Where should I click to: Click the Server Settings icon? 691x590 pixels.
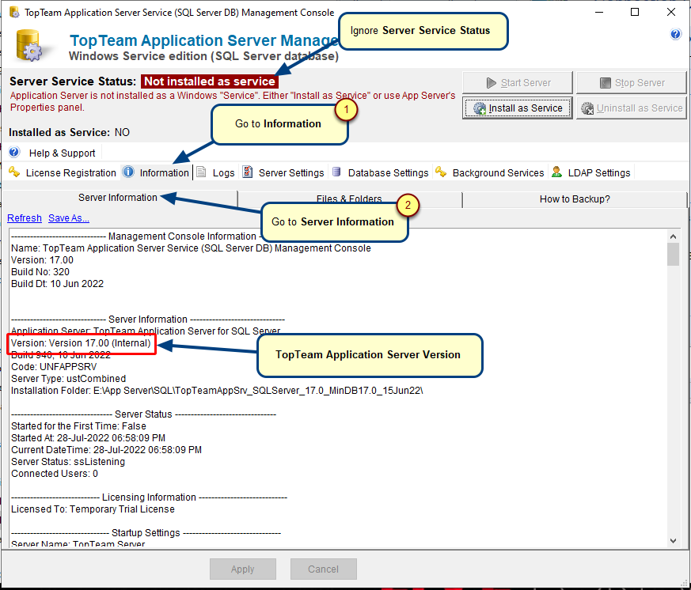248,172
